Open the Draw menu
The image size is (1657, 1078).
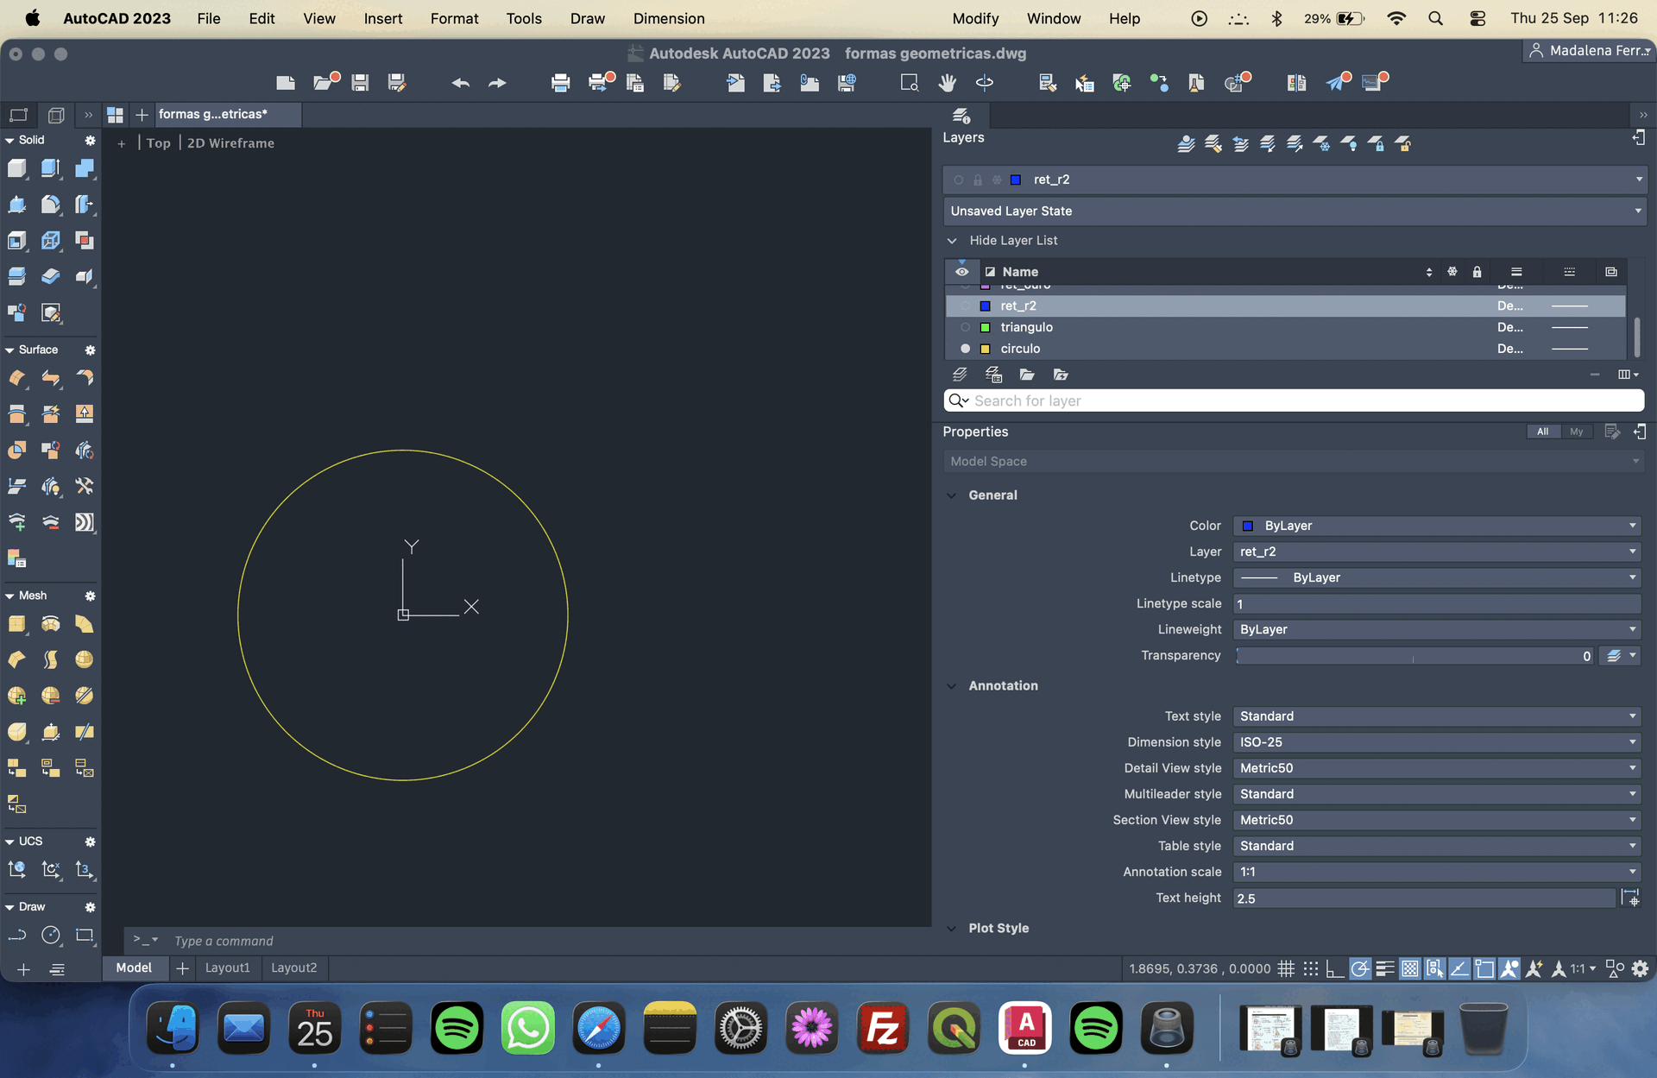tap(587, 18)
